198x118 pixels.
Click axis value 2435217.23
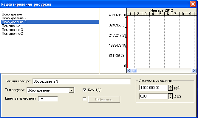117,35
